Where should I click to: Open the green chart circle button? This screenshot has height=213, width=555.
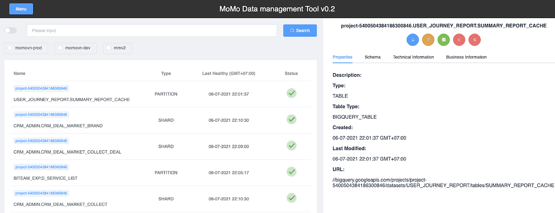coord(444,40)
